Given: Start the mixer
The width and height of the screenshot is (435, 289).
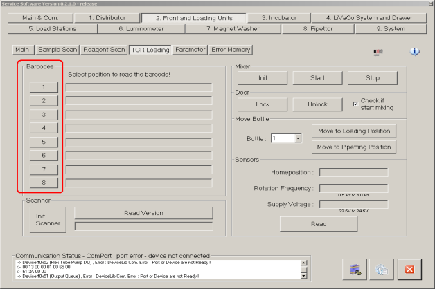Looking at the screenshot, I should [x=317, y=78].
